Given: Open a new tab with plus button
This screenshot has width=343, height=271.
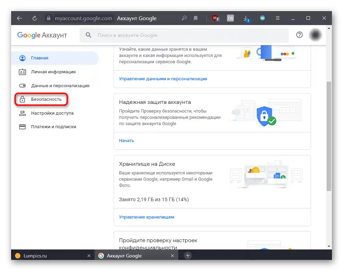Looking at the screenshot, I should click(188, 255).
